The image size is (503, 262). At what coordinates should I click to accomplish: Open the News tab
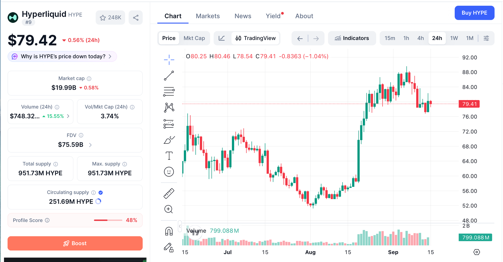tap(243, 16)
